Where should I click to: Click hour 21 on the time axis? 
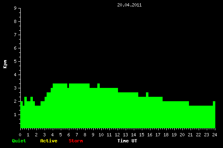click(190, 135)
